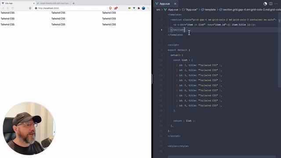Click the id: 5 list entry
This screenshot has height=158, width=281.
[x=199, y=86]
